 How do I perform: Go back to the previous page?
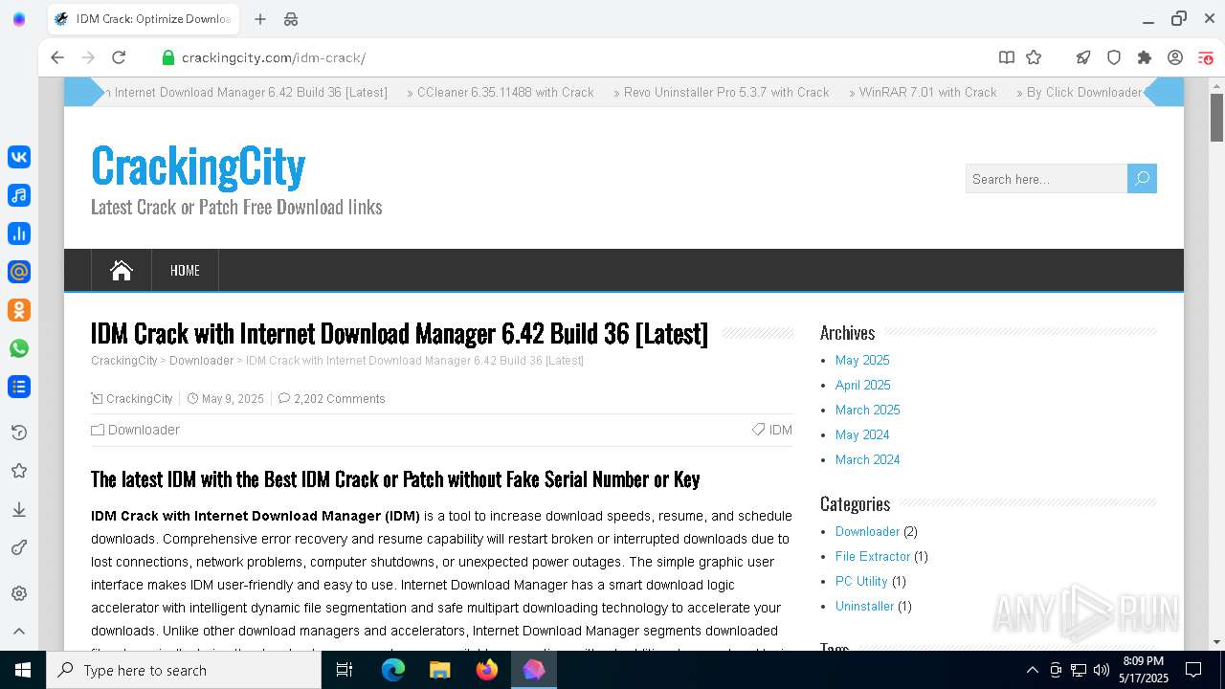[57, 57]
